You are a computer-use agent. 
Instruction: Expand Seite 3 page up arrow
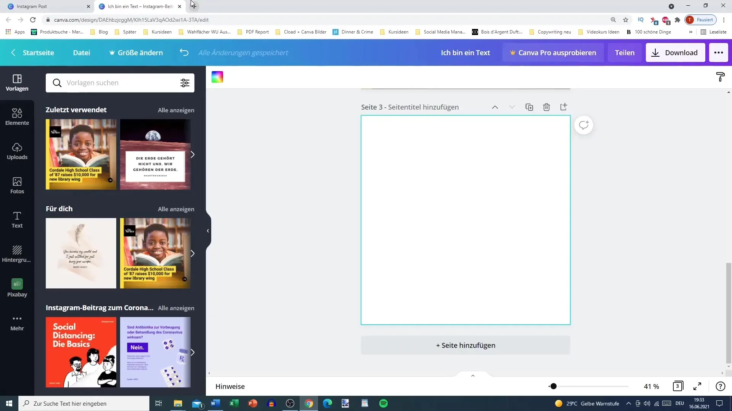[495, 107]
